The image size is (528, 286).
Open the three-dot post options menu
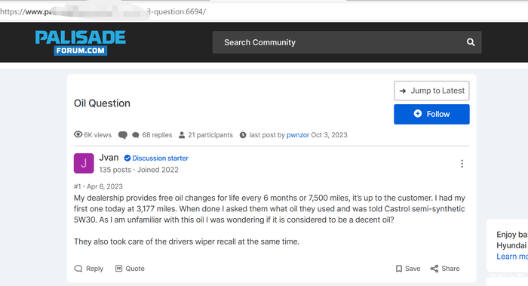(462, 164)
